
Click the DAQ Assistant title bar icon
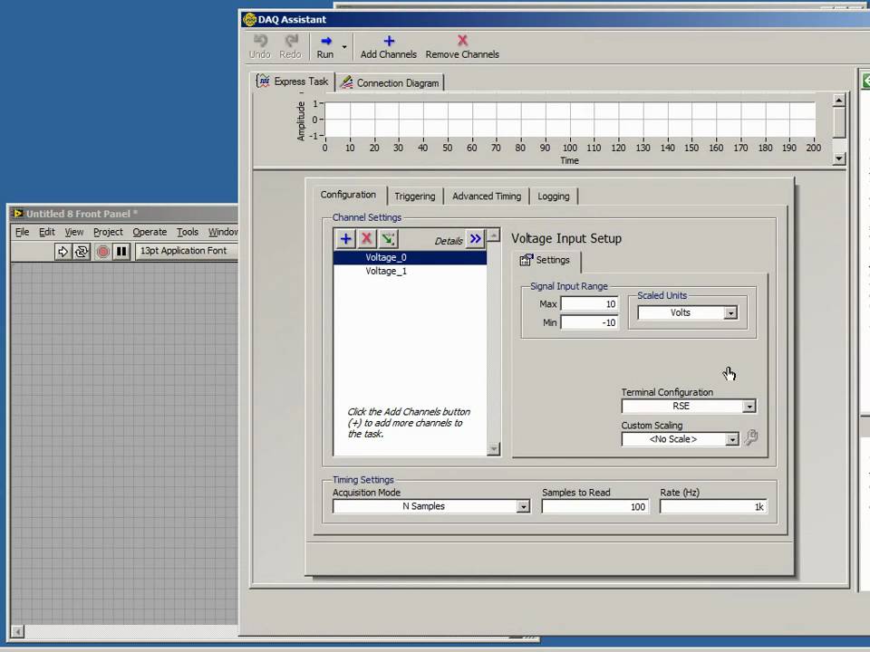click(x=250, y=19)
